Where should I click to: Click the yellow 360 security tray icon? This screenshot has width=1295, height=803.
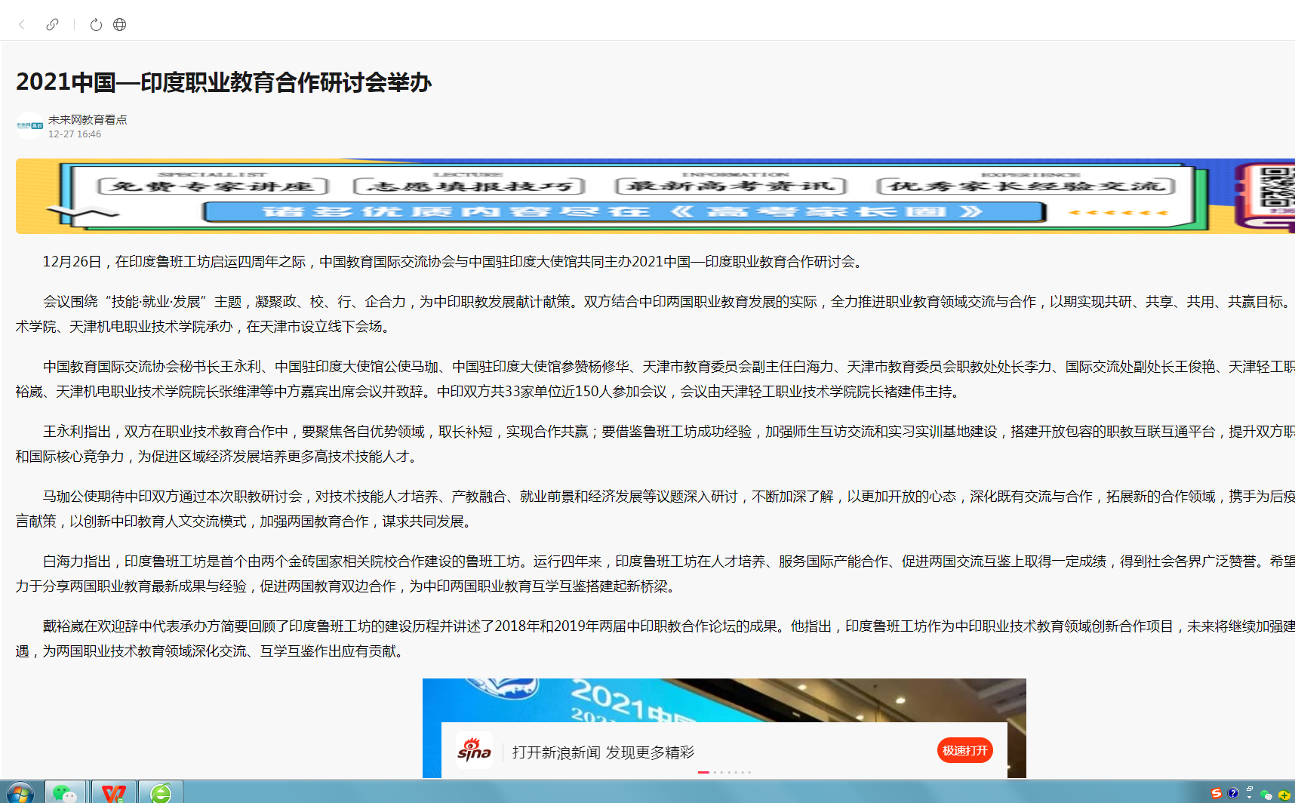pyautogui.click(x=1284, y=795)
